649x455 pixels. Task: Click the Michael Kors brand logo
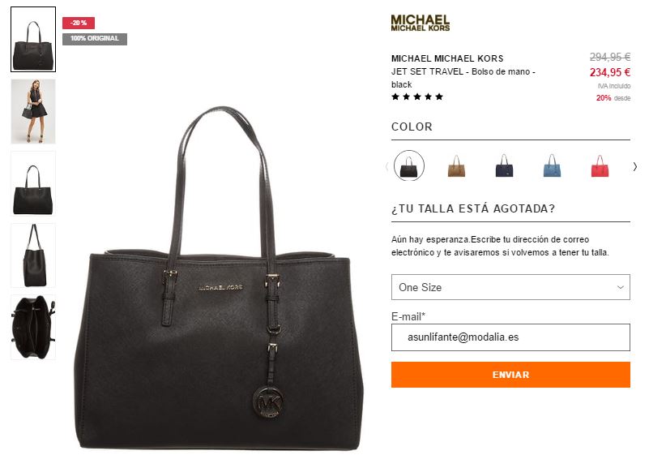pos(421,24)
